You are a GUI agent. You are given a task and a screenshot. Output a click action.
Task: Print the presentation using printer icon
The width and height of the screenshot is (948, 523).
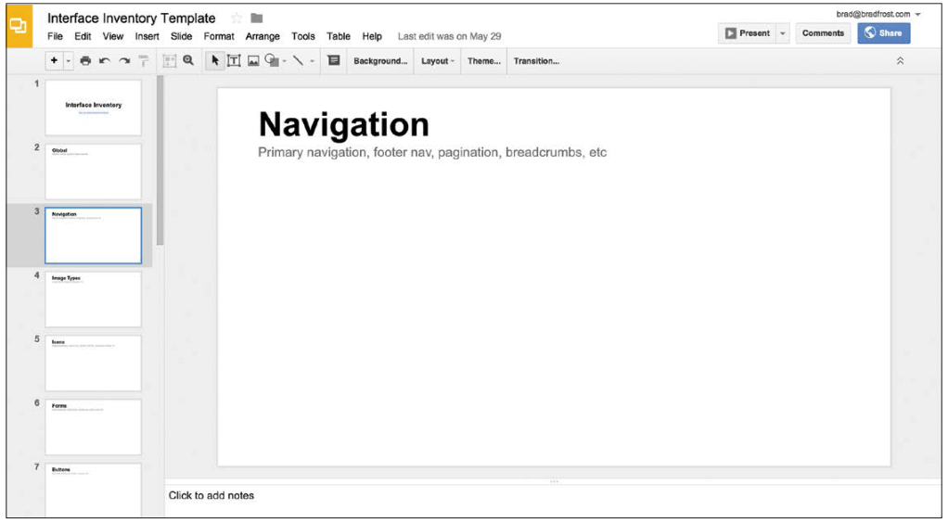(85, 60)
